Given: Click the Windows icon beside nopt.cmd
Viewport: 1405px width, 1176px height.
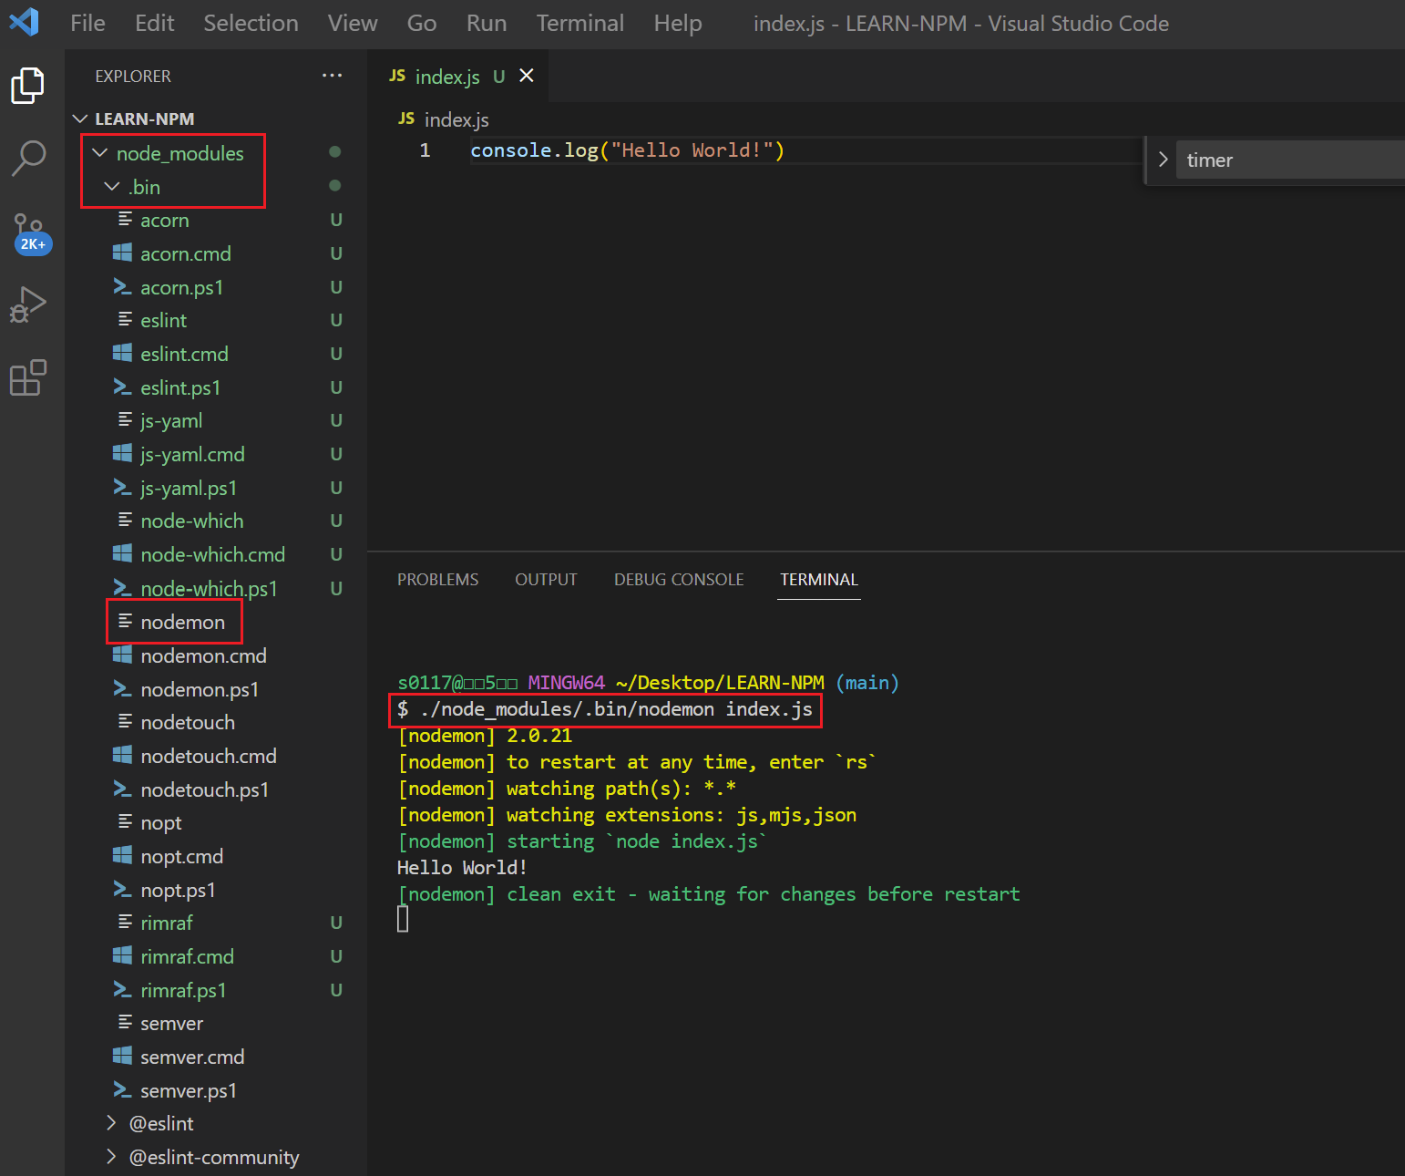Looking at the screenshot, I should click(122, 855).
